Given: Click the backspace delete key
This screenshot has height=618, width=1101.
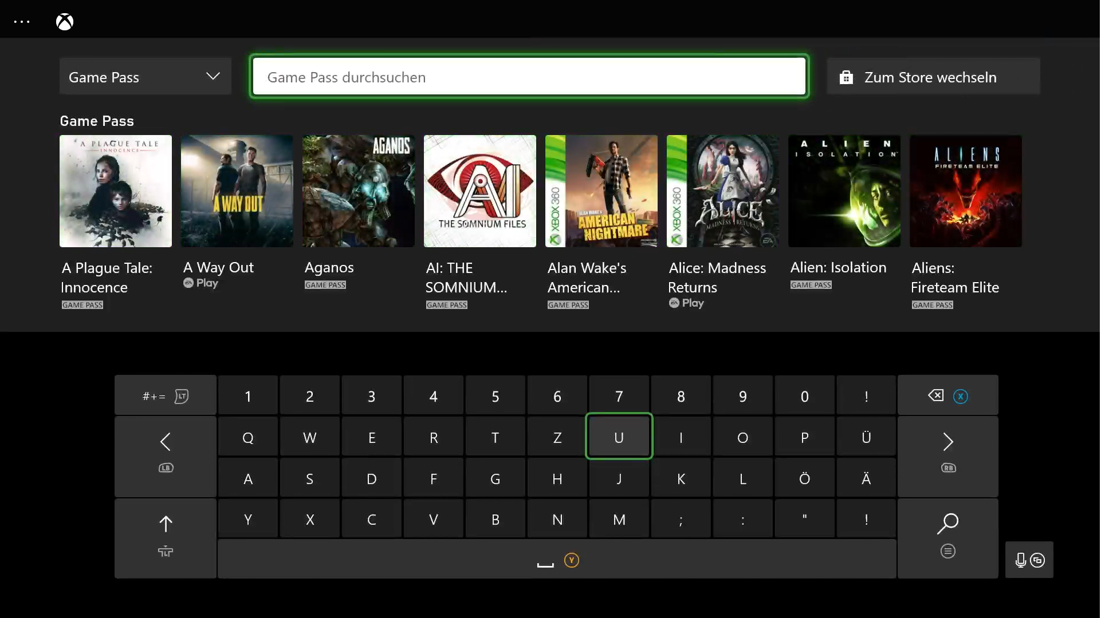Looking at the screenshot, I should [x=948, y=395].
